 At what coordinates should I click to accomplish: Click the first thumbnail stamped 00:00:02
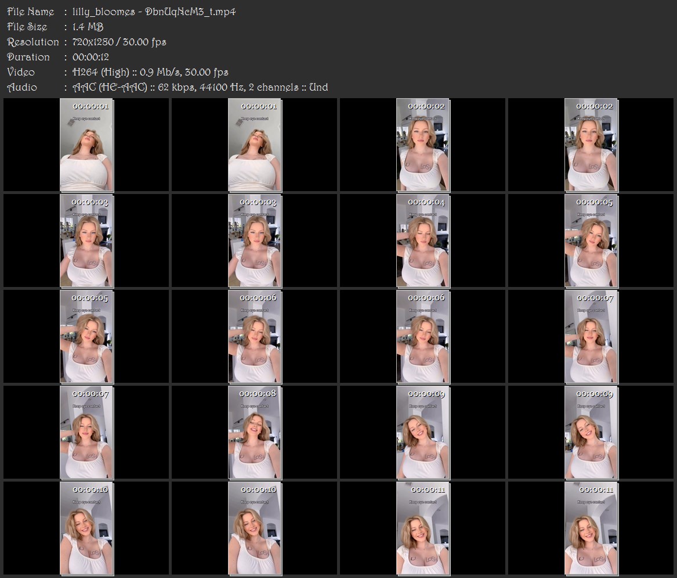coord(423,145)
